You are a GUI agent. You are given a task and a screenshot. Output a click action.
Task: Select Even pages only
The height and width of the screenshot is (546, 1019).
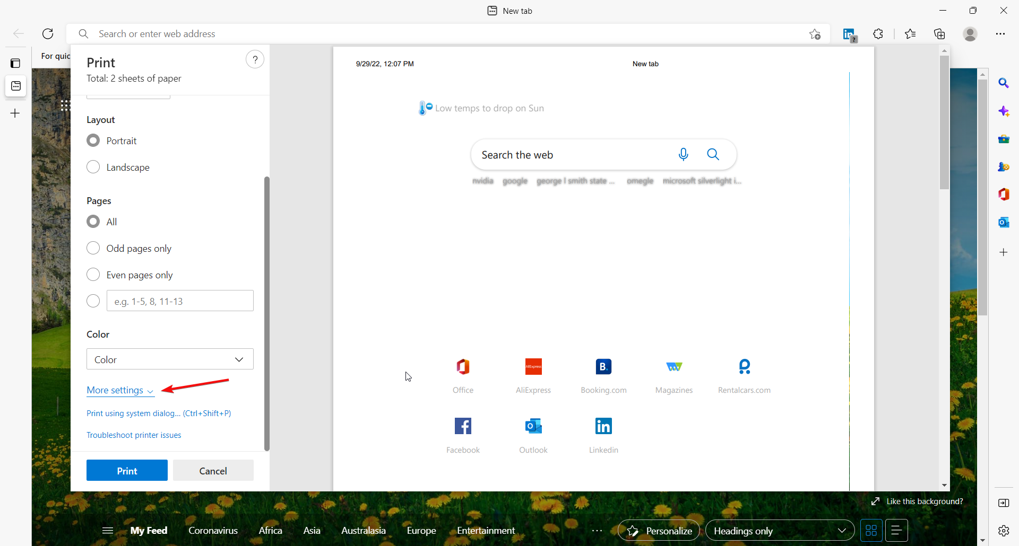(93, 274)
